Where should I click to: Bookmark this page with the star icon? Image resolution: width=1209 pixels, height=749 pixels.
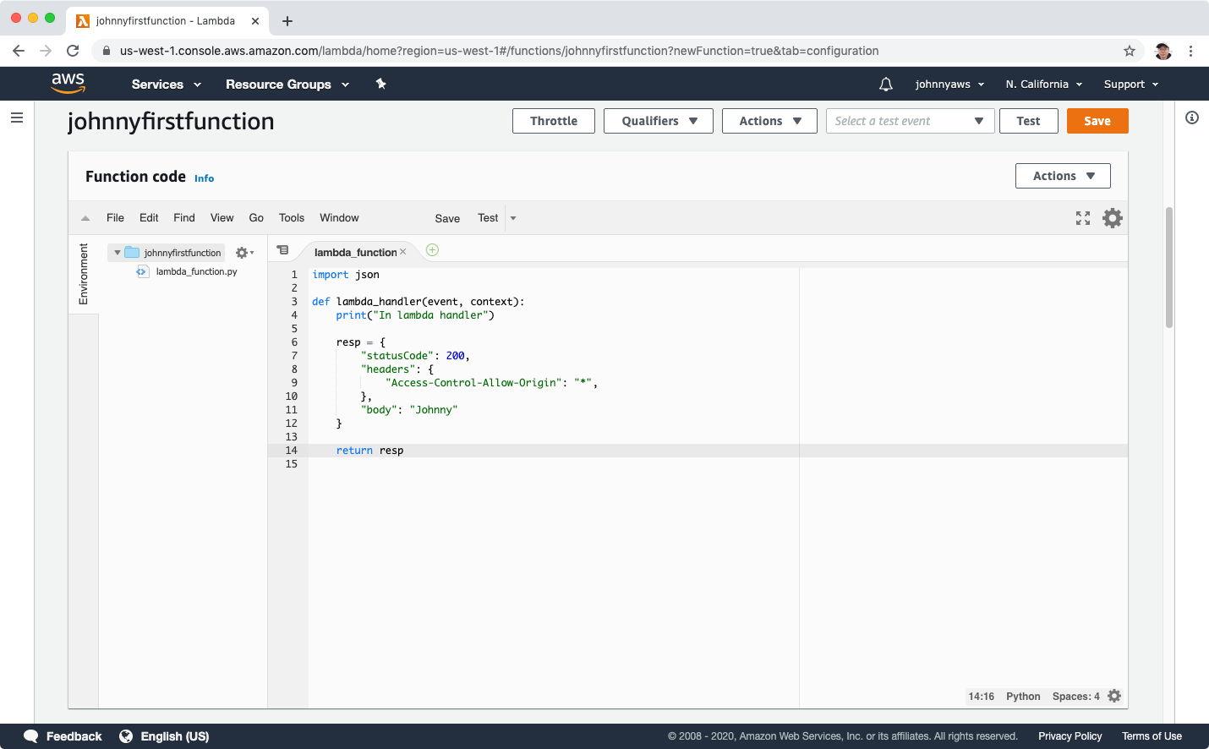click(1130, 51)
